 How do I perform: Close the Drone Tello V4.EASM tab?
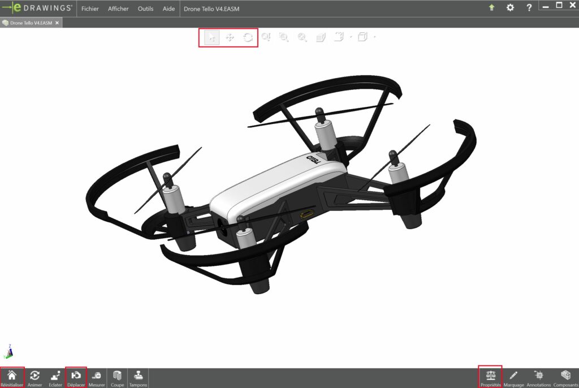[x=57, y=23]
